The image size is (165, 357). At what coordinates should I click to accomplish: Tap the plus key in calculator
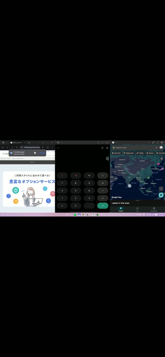click(103, 198)
